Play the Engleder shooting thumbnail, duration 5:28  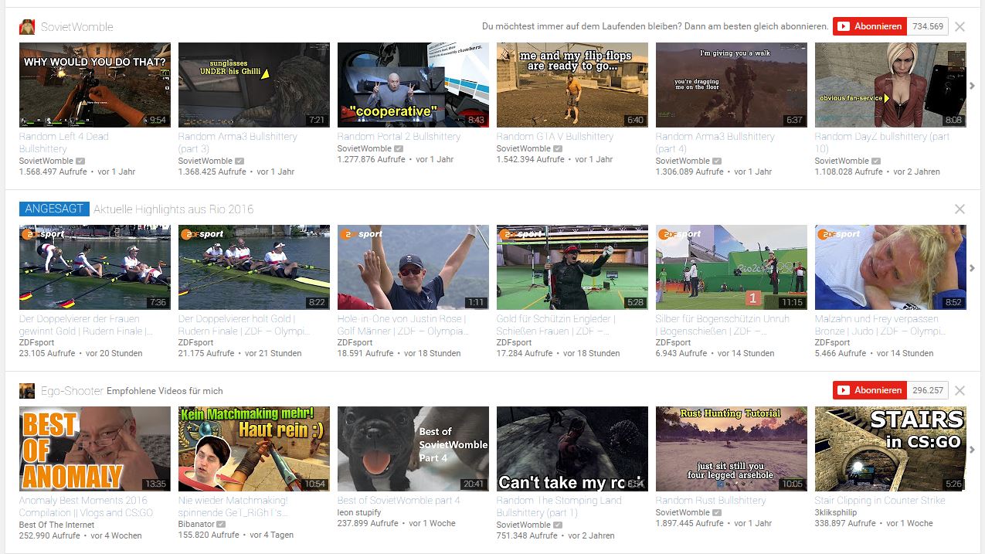point(572,267)
